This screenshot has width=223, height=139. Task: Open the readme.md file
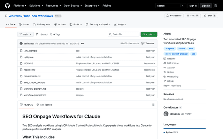(30, 70)
